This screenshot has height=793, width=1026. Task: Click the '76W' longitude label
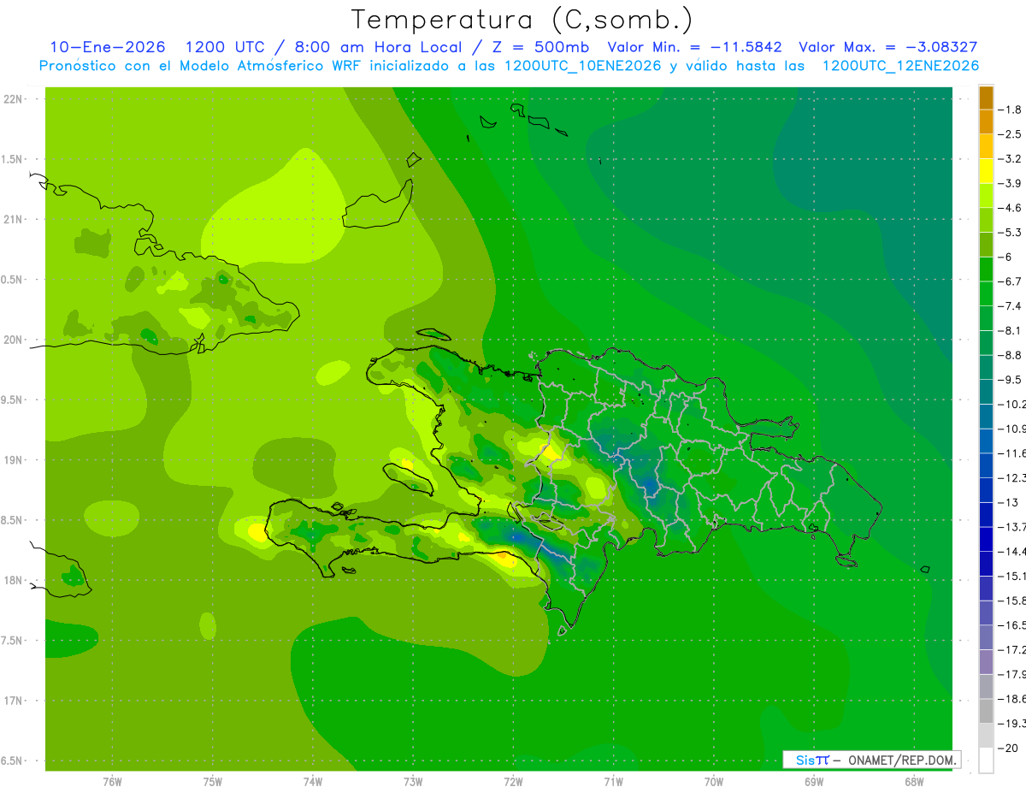tap(112, 780)
